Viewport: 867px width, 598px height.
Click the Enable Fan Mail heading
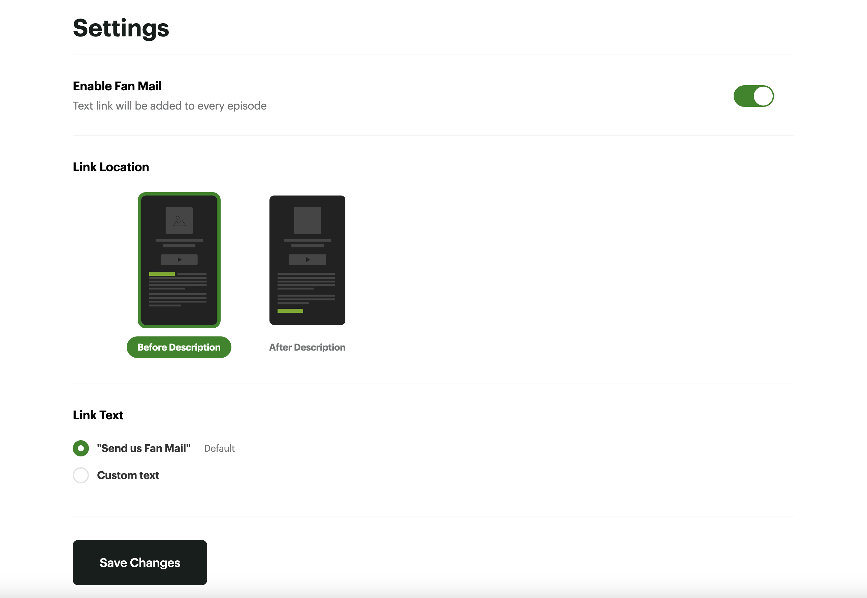click(x=117, y=86)
